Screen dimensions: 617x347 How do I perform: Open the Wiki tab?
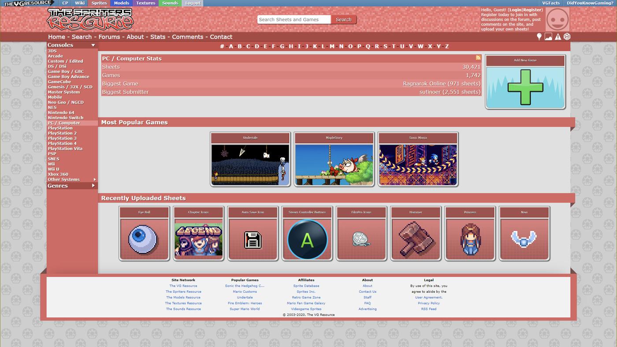[80, 3]
